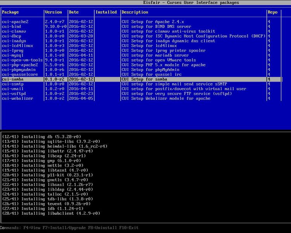This screenshot has height=233, width=291.
Task: Click the Installed column header
Action: coord(106,12)
